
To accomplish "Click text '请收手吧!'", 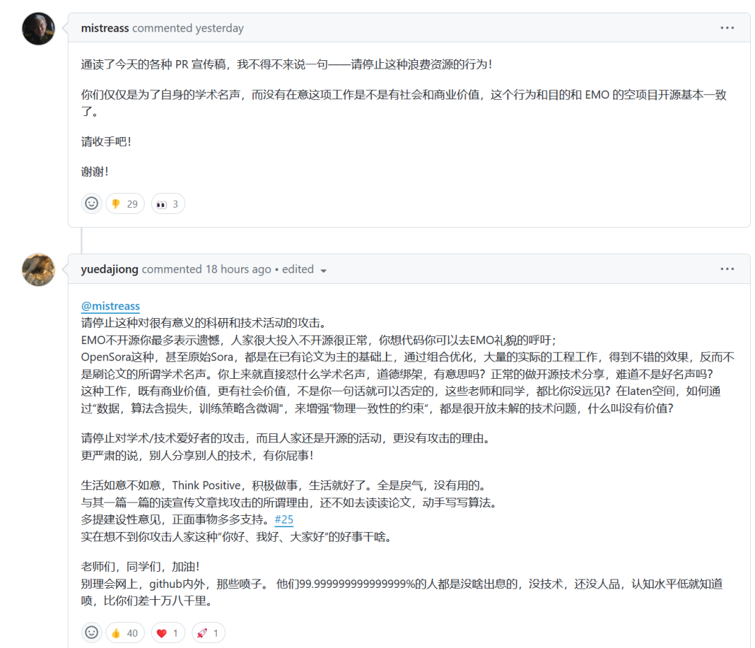I will click(x=106, y=141).
